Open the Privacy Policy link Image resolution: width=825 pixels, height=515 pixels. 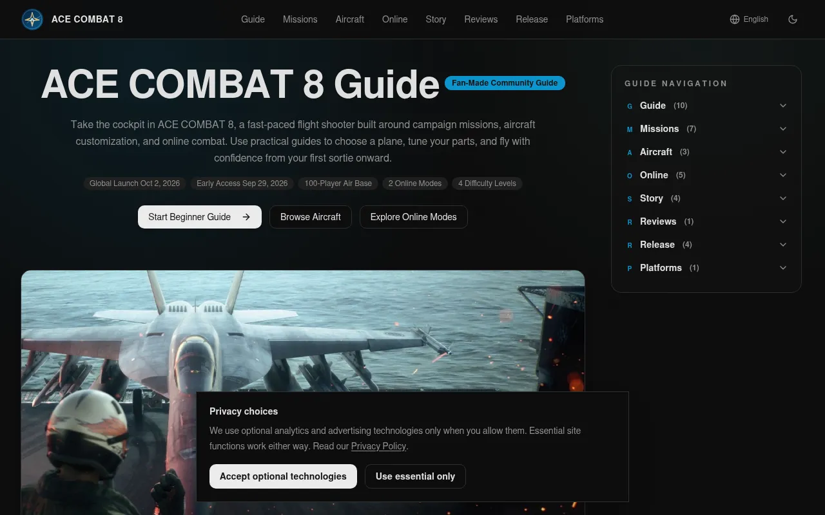tap(378, 446)
